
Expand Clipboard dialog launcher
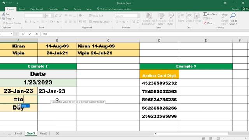[22, 28]
